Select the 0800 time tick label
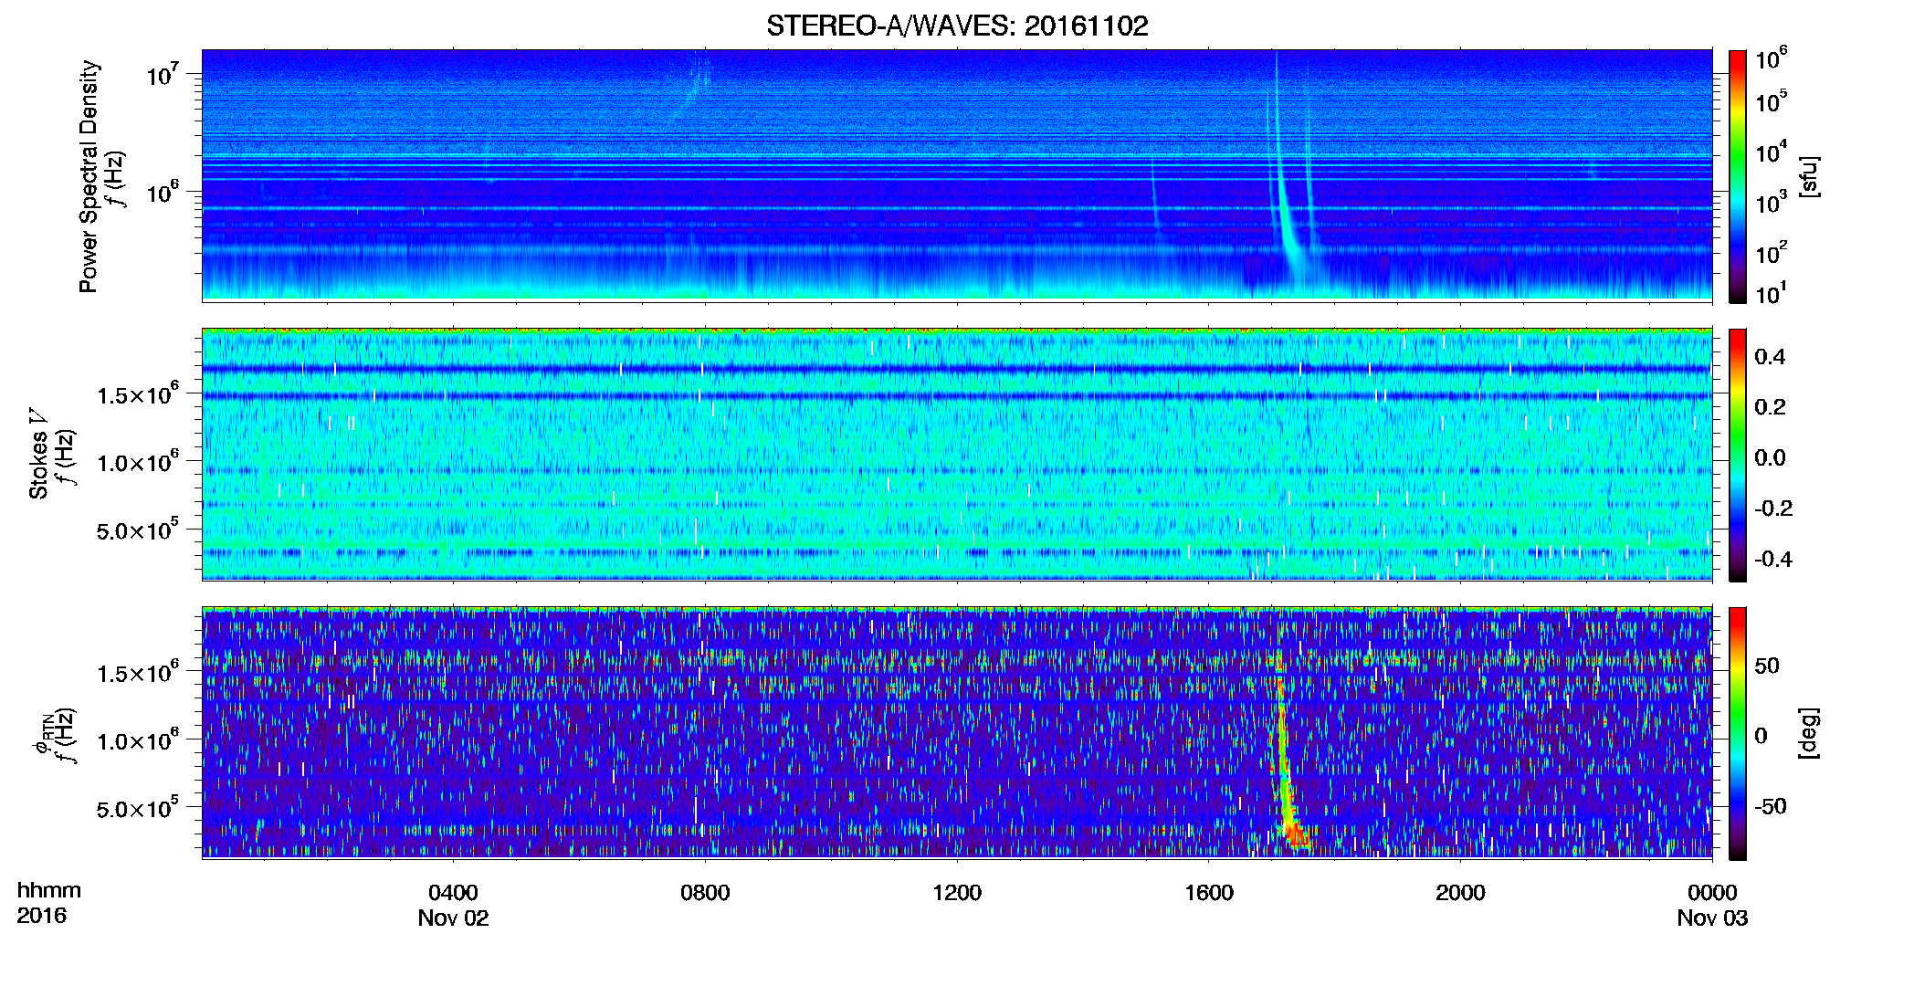The height and width of the screenshot is (986, 1914). 705,893
